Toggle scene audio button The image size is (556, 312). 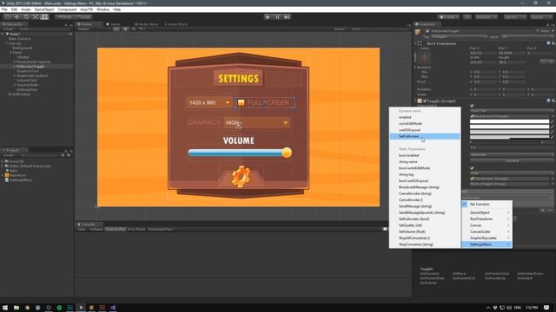(133, 29)
